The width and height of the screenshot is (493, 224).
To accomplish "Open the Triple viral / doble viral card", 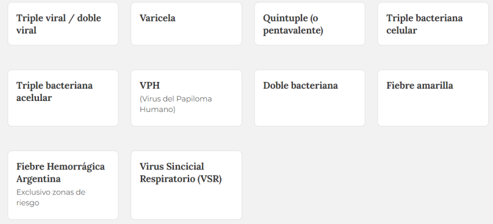I will coord(63,24).
